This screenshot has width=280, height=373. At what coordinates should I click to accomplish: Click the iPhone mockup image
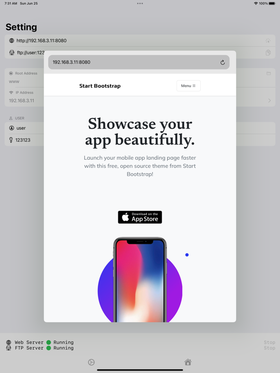[140, 280]
